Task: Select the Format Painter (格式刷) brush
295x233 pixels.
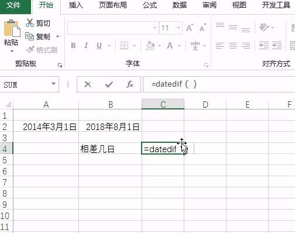Action: tap(30, 50)
